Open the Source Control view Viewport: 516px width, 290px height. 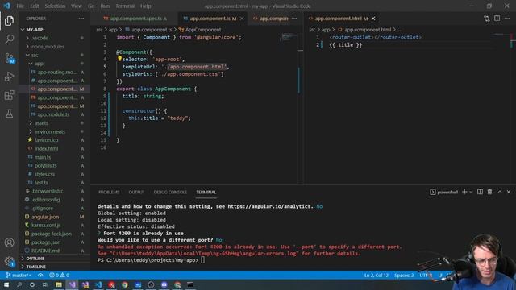point(9,58)
